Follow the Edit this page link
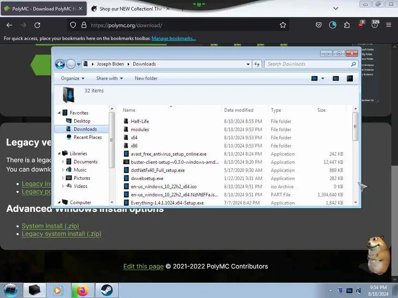 [143, 266]
